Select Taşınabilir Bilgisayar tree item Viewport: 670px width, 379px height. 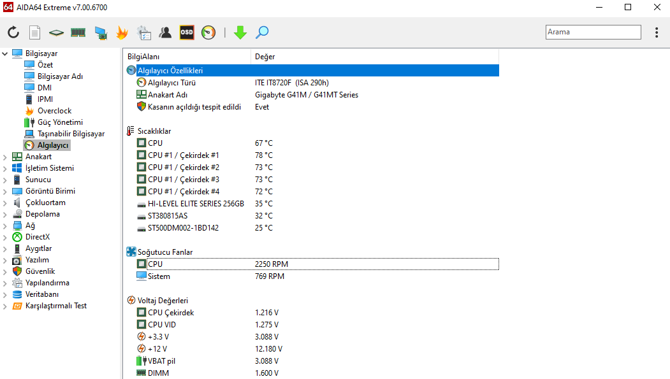tap(71, 134)
